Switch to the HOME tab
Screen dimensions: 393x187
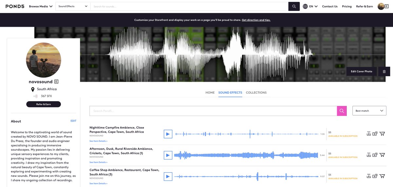[x=210, y=93]
